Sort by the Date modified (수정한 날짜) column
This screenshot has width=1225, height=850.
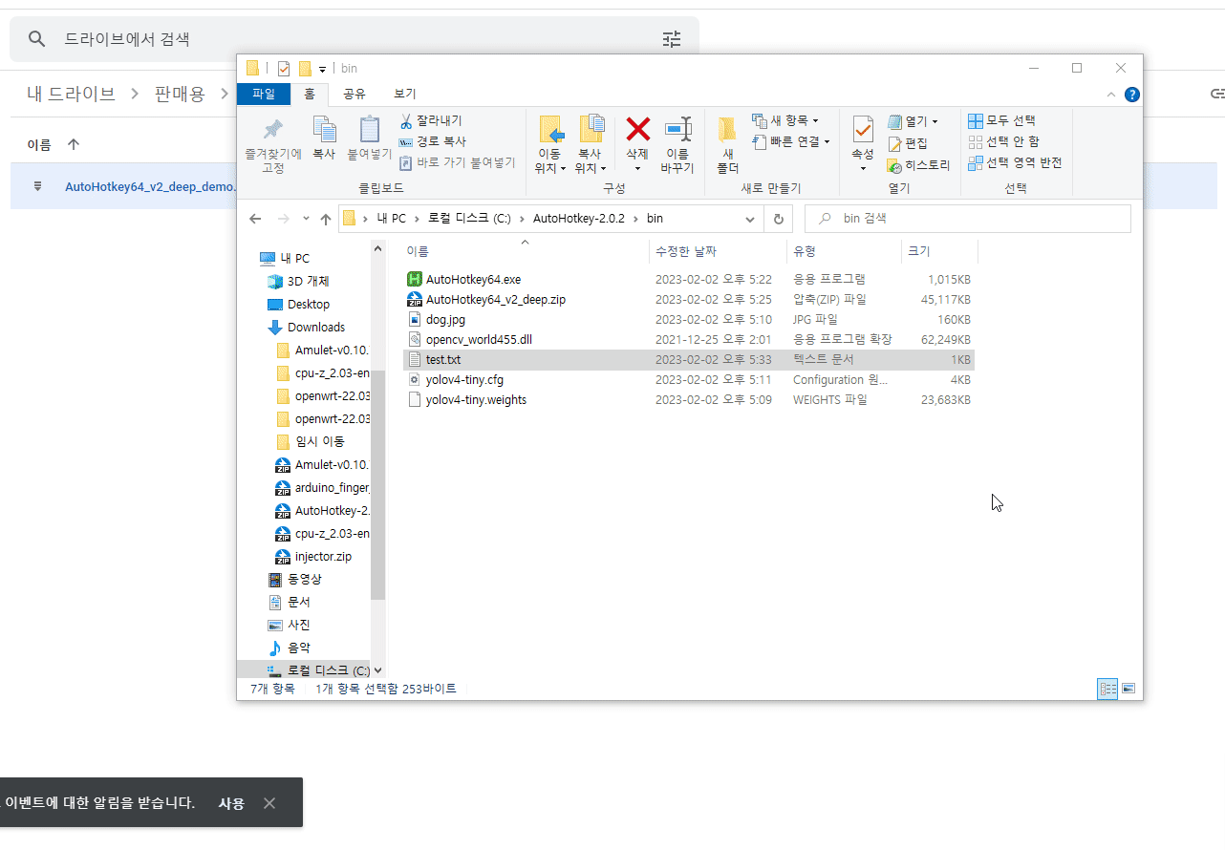click(717, 251)
